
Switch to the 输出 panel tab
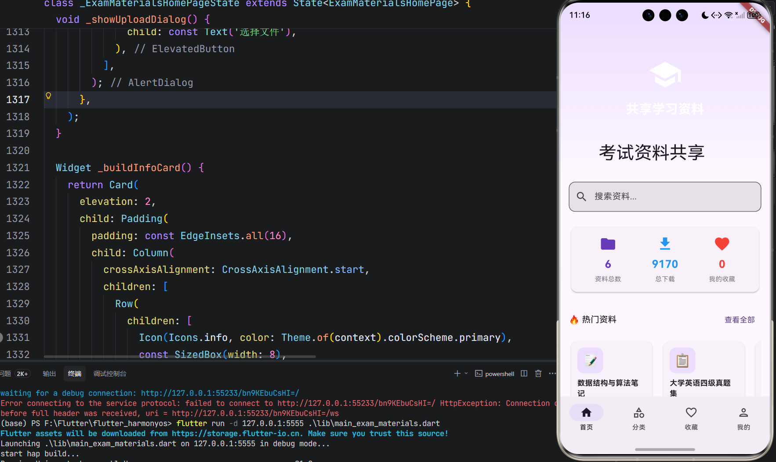click(49, 374)
